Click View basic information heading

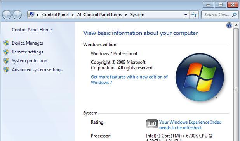(141, 33)
